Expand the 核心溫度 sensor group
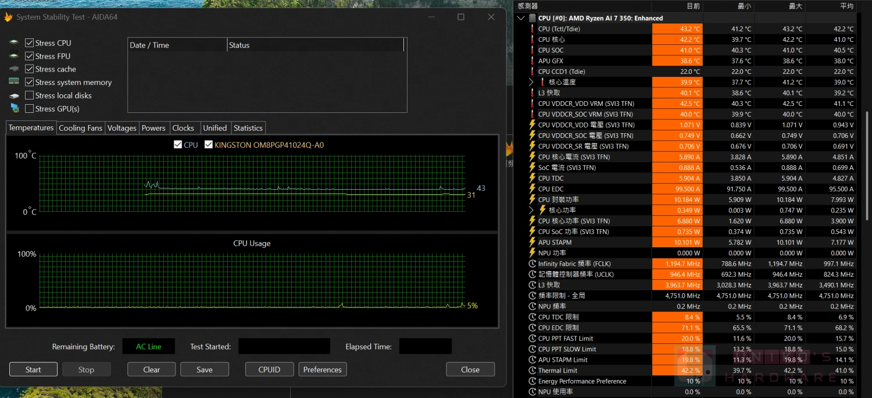 tap(531, 82)
